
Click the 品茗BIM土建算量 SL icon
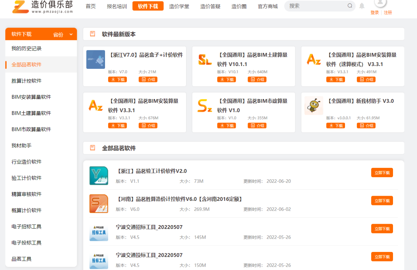tap(205, 59)
